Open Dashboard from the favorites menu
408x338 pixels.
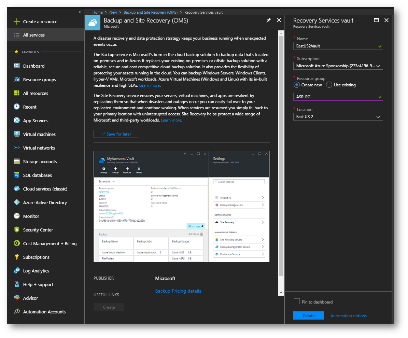pyautogui.click(x=34, y=66)
